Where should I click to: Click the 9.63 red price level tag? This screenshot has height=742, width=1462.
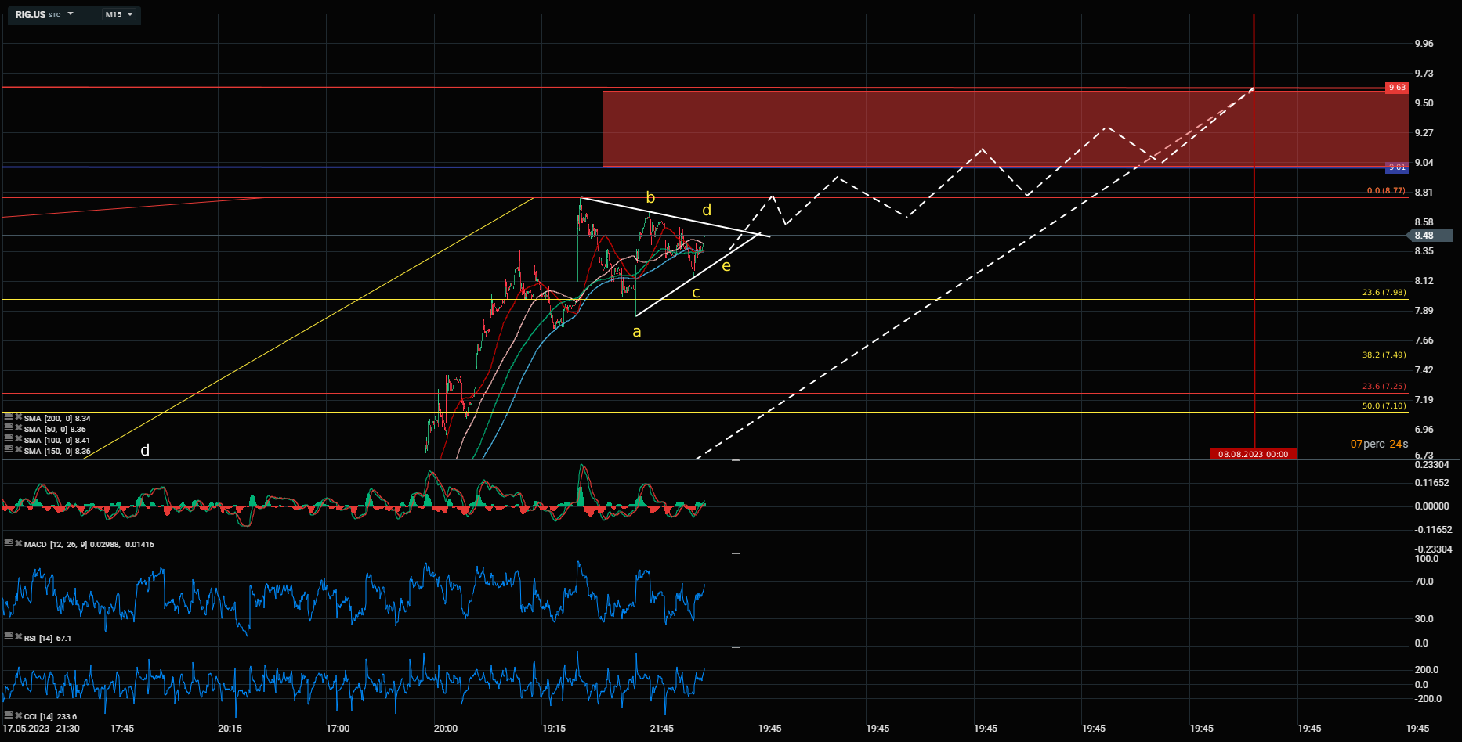pos(1397,88)
